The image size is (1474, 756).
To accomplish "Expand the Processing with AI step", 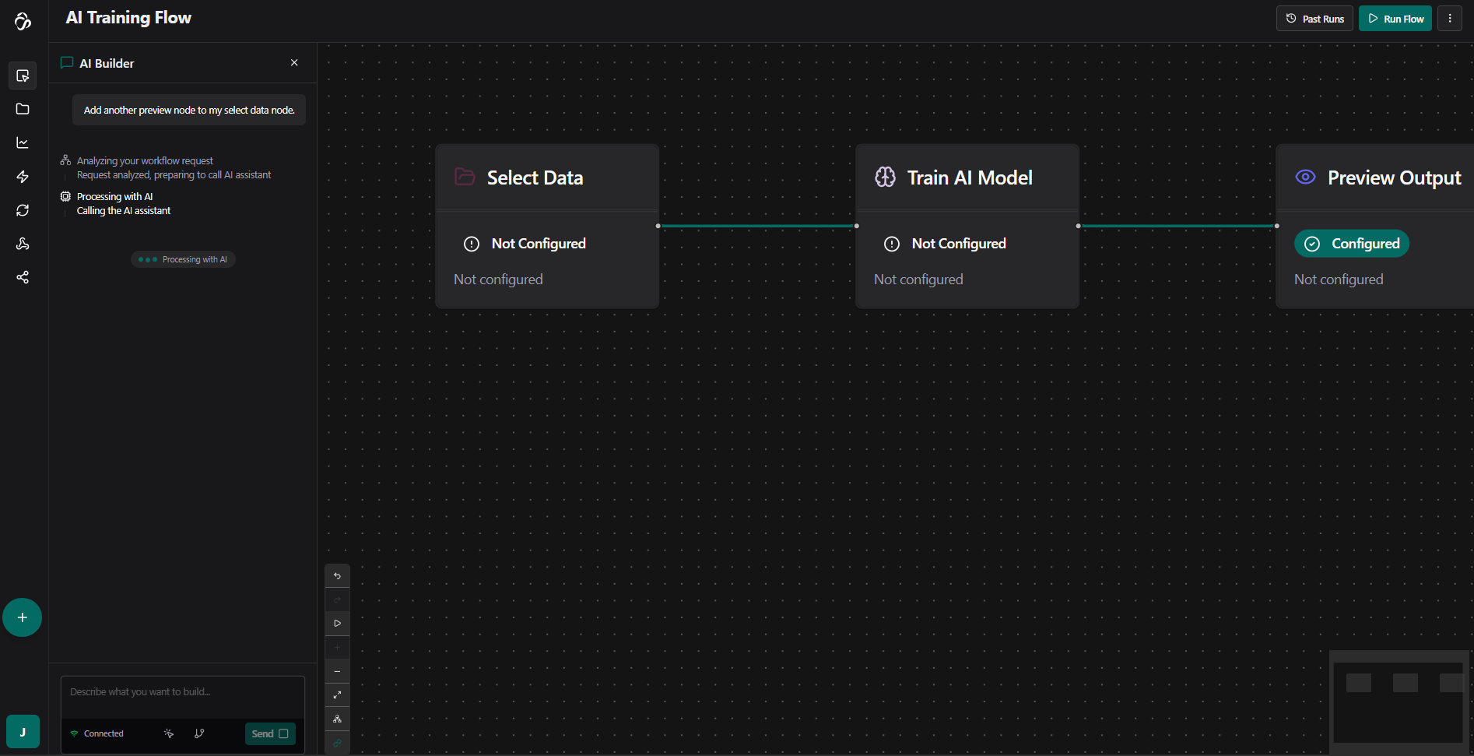I will click(114, 197).
